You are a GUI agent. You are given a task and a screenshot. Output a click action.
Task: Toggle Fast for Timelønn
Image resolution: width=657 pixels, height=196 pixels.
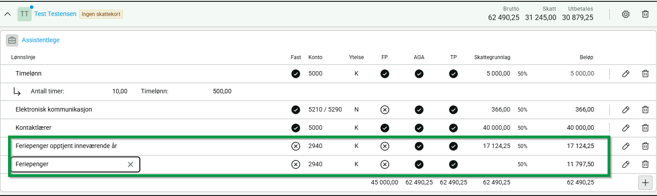[x=295, y=74]
